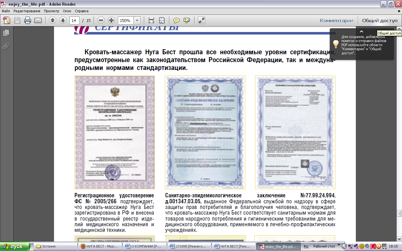Click the RU language indicator
Screen dimensions: 402x251
pos(306,247)
